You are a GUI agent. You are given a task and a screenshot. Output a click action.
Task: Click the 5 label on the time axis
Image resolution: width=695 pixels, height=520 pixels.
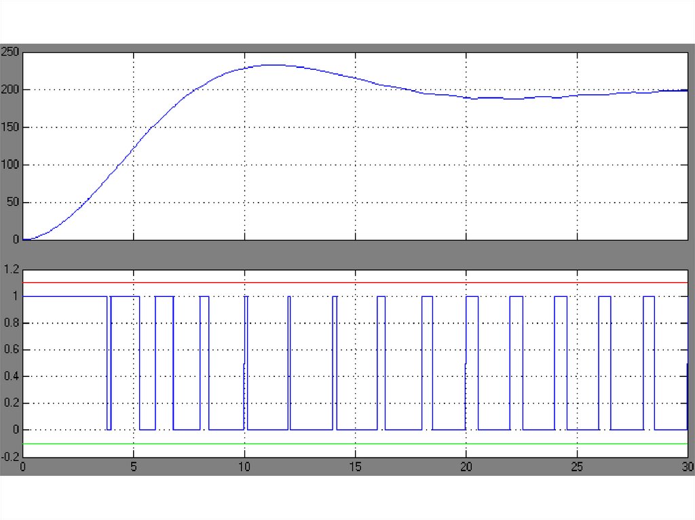click(134, 467)
